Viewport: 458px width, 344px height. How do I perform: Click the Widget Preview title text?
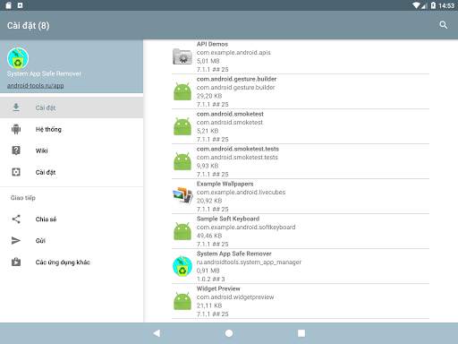point(218,288)
